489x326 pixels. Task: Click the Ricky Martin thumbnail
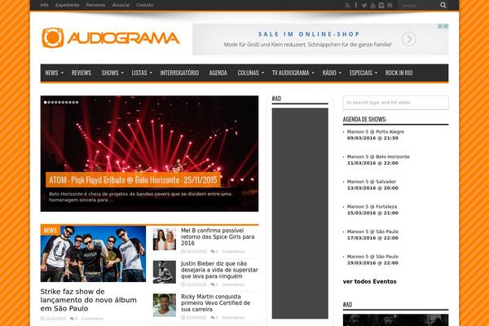(x=165, y=305)
